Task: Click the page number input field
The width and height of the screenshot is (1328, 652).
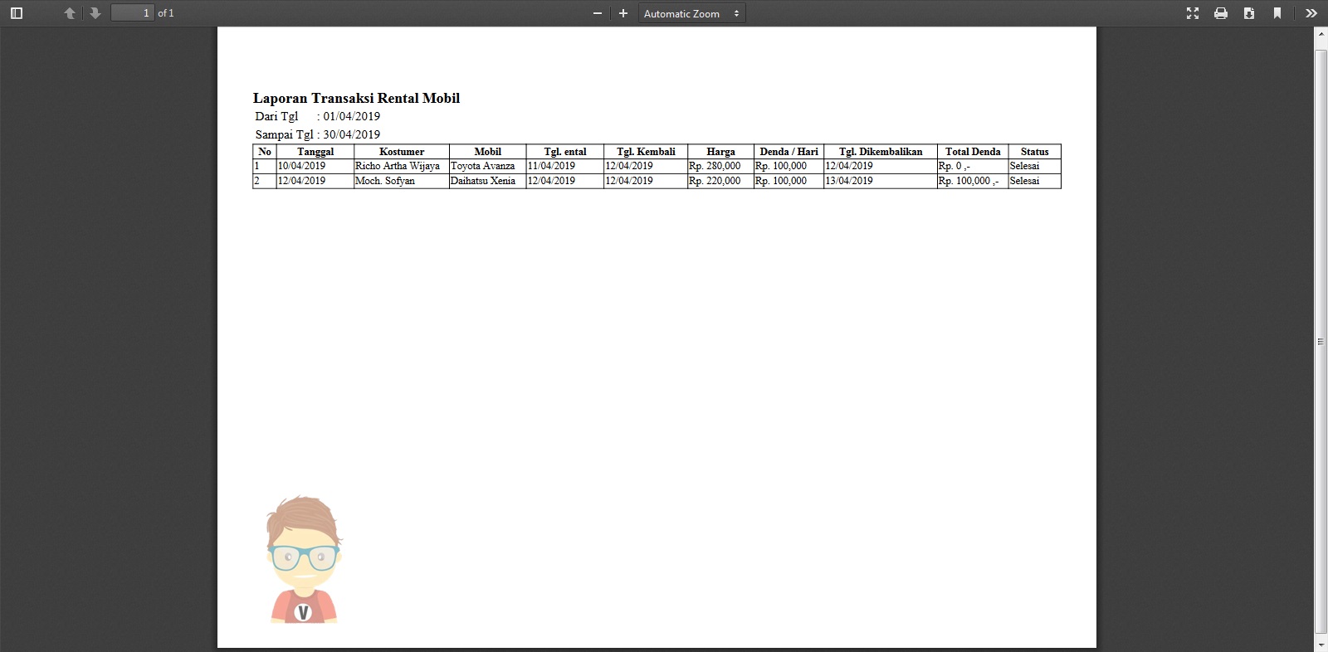Action: pyautogui.click(x=133, y=13)
